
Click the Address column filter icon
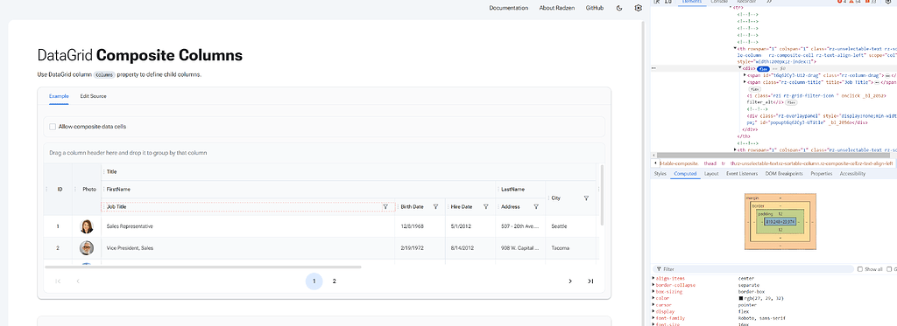(536, 206)
